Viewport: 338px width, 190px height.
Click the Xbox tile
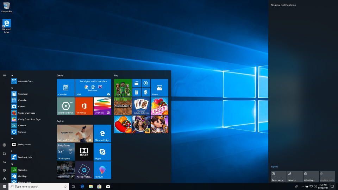pos(123,88)
